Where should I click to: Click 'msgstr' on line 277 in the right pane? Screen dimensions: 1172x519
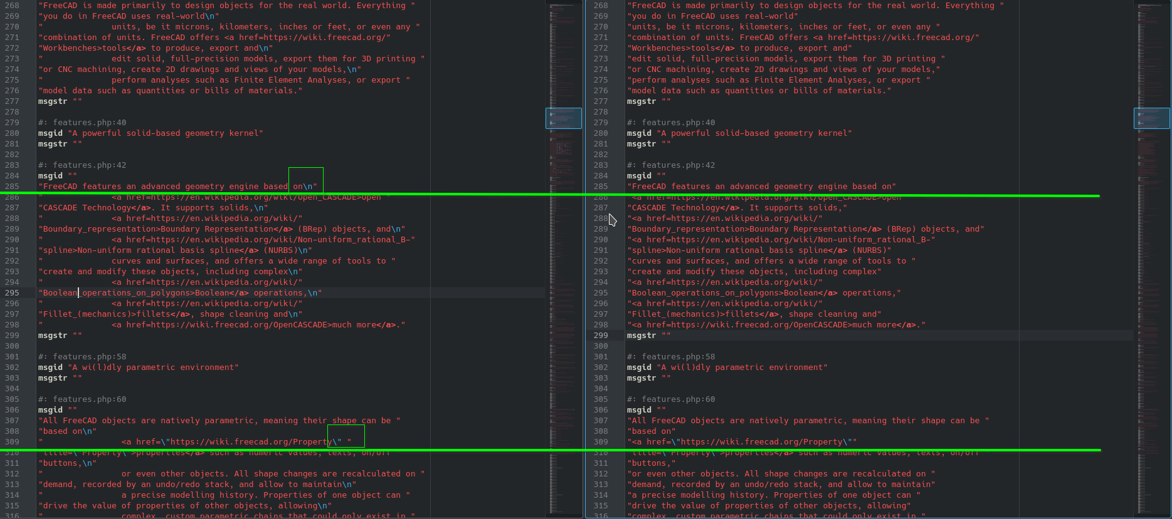(x=641, y=101)
